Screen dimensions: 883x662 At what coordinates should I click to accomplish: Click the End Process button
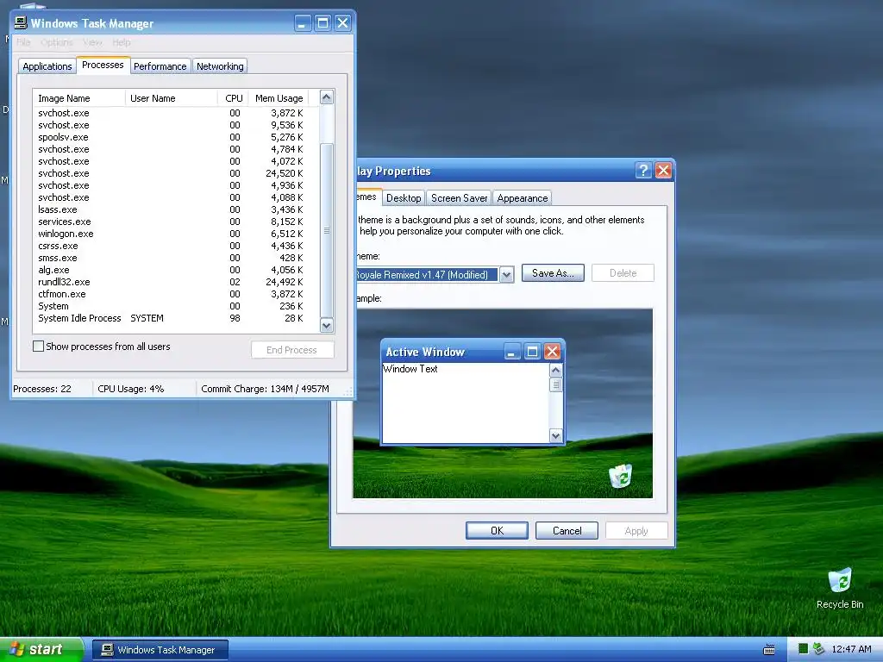point(292,350)
